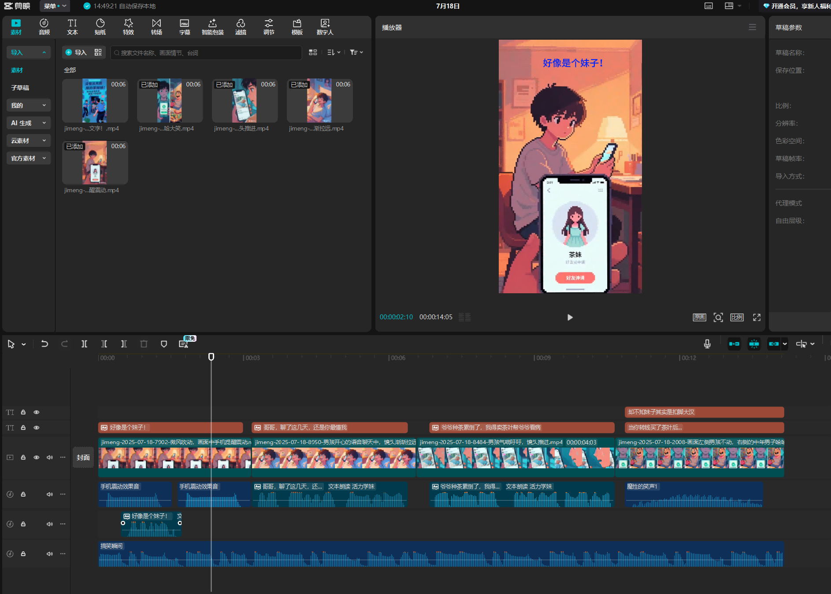Select the jimeng 文字 mp4 thumbnail
This screenshot has height=594, width=831.
coord(95,101)
